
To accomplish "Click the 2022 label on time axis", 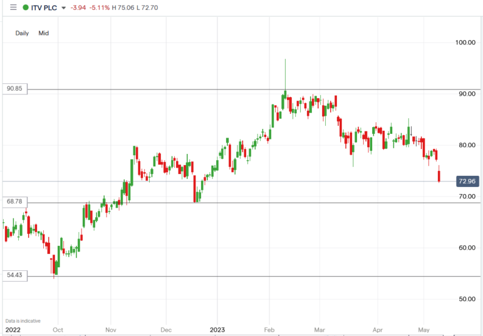I will pos(13,330).
